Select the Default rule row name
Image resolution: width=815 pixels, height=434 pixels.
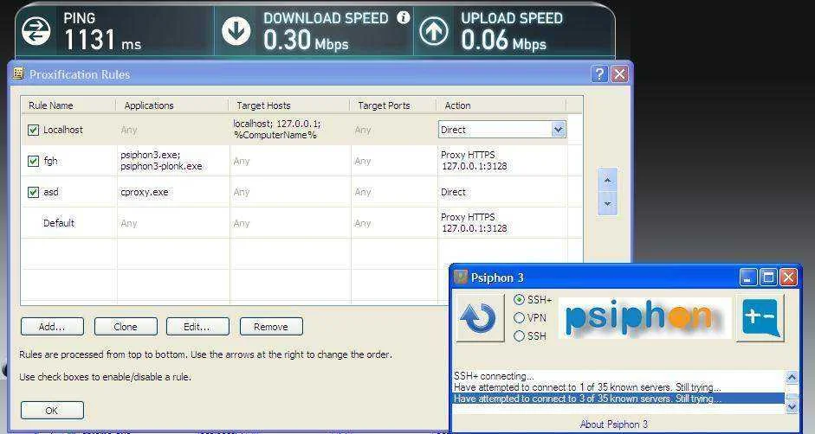[59, 223]
